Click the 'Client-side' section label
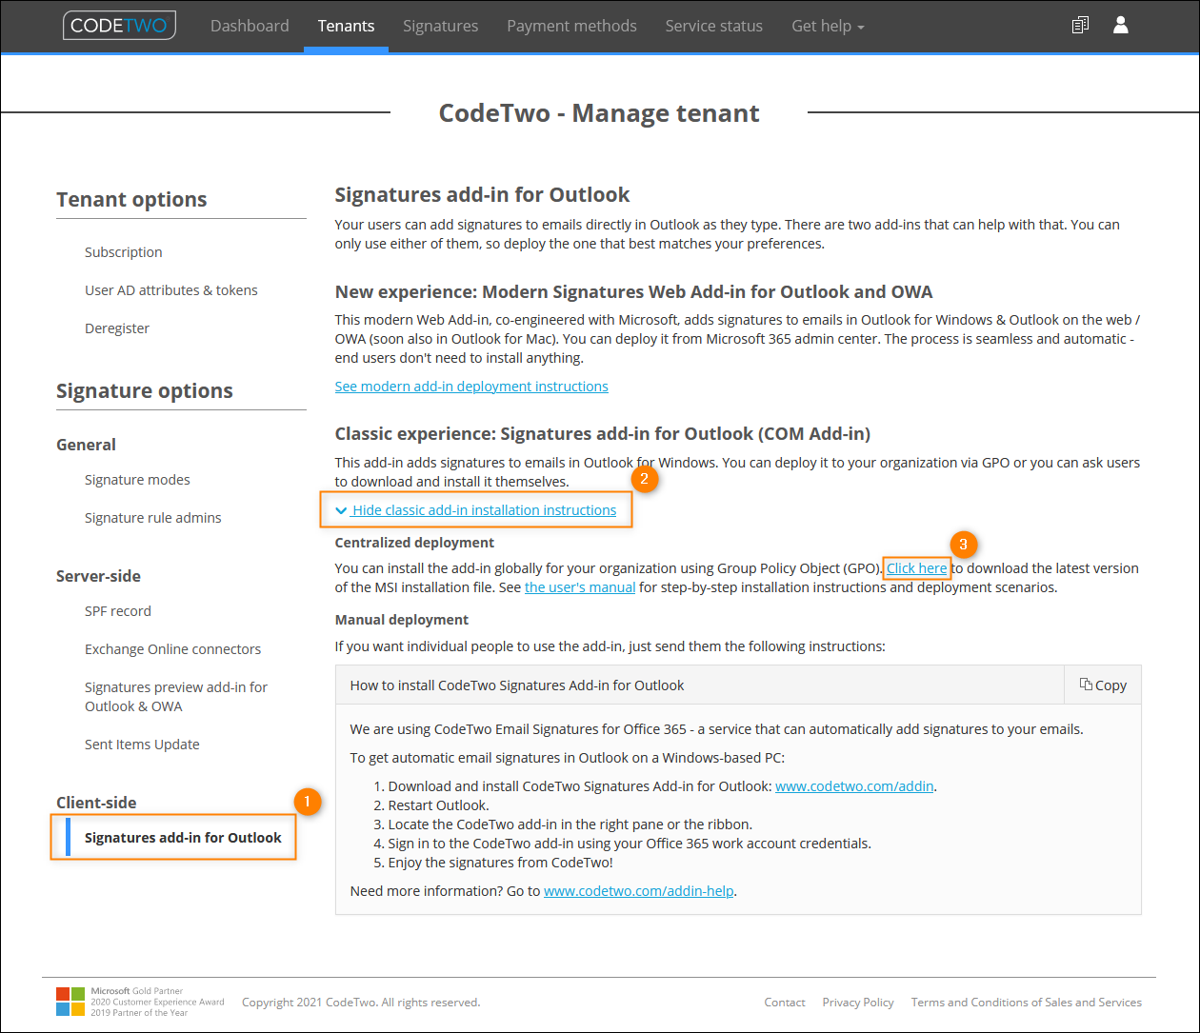Screen dimensions: 1200x1033 click(96, 803)
